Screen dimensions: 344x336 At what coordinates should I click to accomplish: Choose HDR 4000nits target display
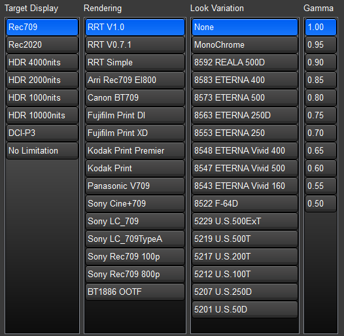(x=42, y=63)
